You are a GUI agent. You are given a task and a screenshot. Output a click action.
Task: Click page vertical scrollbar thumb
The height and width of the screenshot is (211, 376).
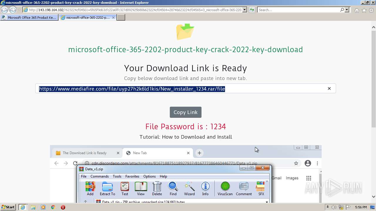tap(374, 79)
